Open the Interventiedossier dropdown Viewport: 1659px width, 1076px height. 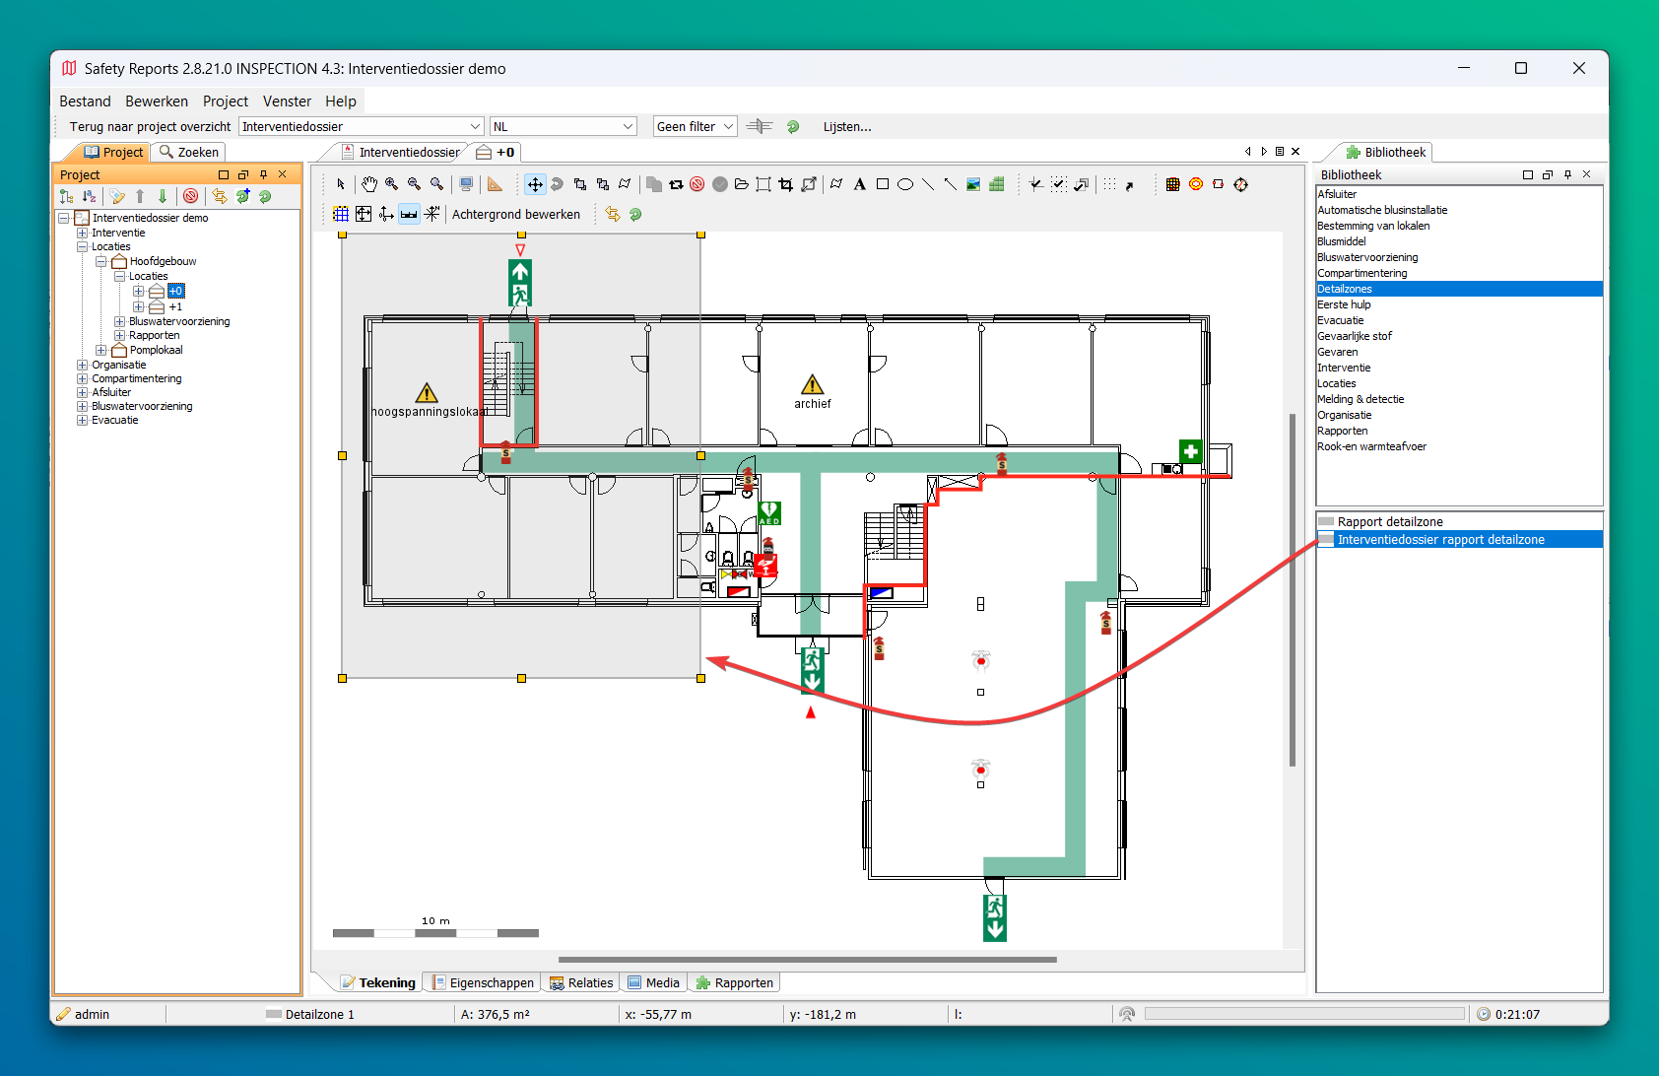click(x=475, y=126)
